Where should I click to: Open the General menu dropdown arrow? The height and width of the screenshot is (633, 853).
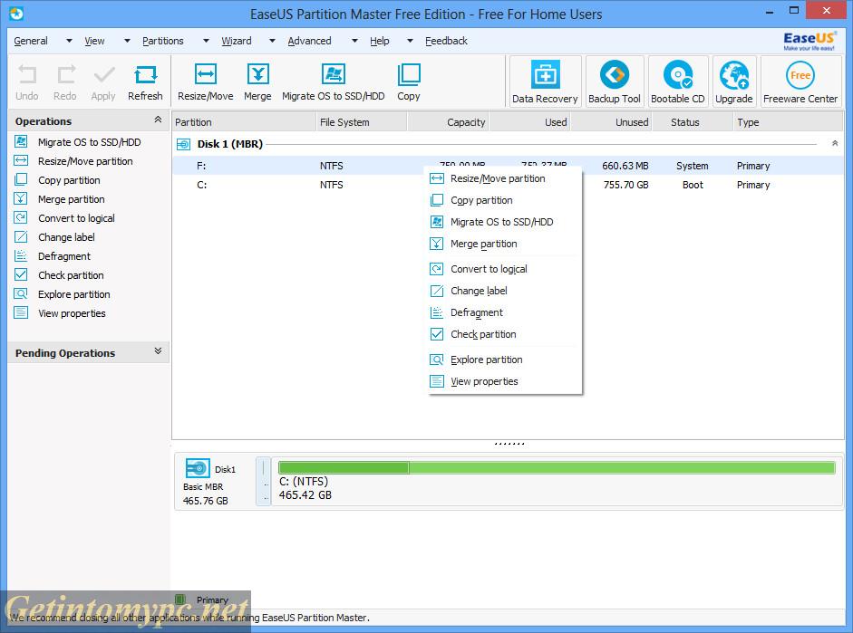[69, 41]
